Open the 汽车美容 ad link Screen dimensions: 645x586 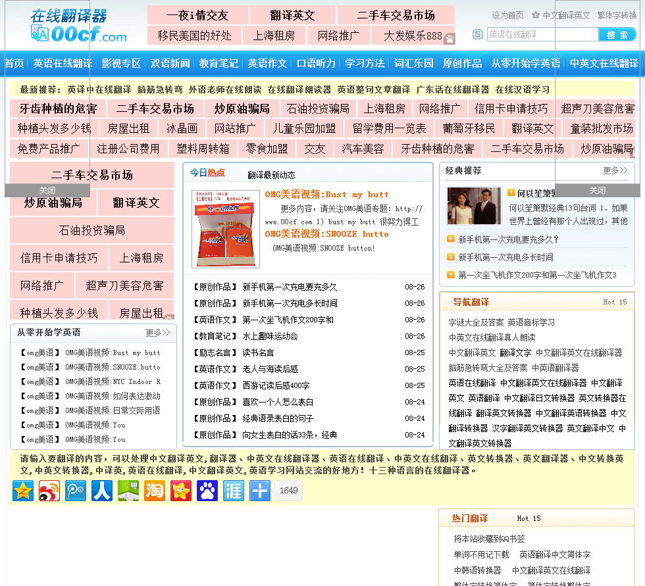pos(363,149)
